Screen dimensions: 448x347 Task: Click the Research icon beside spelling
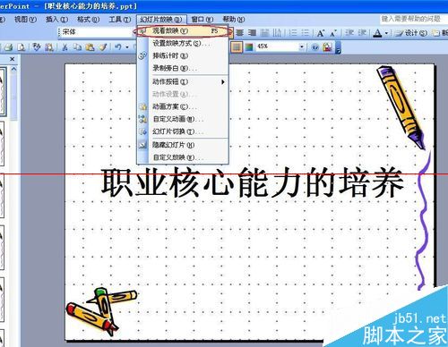coord(49,47)
